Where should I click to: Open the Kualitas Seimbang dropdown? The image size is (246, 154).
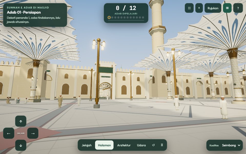(x=225, y=145)
